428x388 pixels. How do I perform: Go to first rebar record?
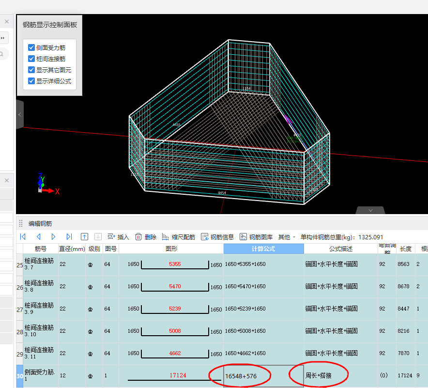coord(23,237)
